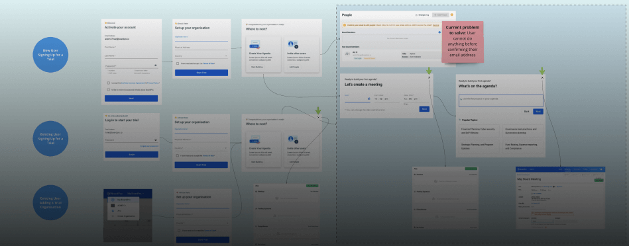Click the Create Your Agenda illustration, New User flow
The width and height of the screenshot is (629, 246).
[x=255, y=44]
